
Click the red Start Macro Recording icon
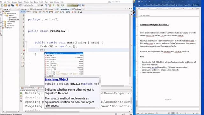[x=73, y=12]
